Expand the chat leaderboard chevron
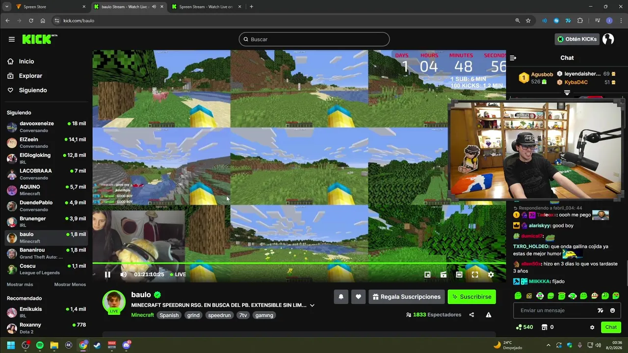Viewport: 628px width, 353px height. point(567,92)
